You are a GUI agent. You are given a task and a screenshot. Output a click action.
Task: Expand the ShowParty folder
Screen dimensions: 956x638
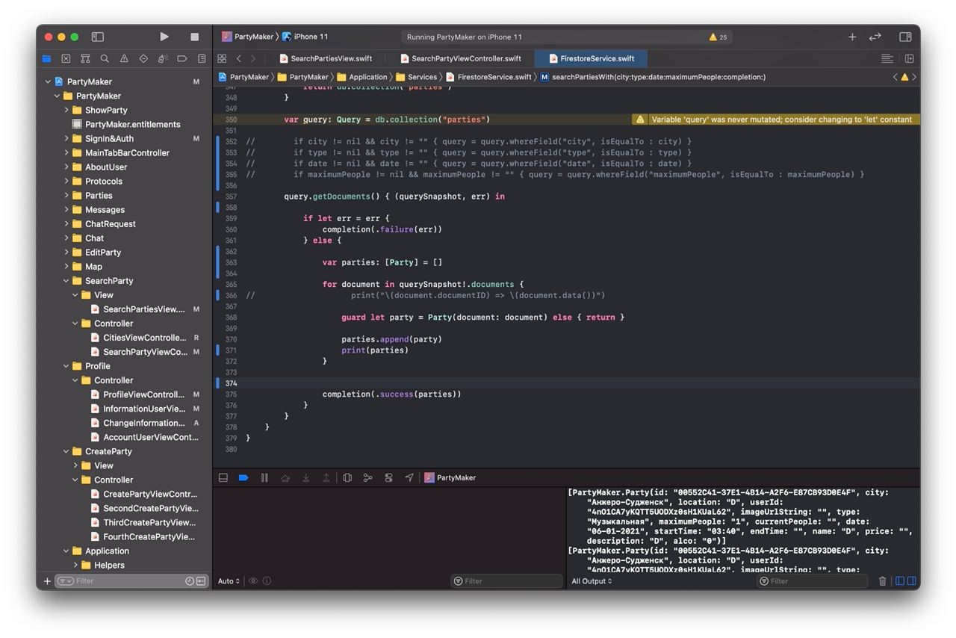(x=66, y=110)
